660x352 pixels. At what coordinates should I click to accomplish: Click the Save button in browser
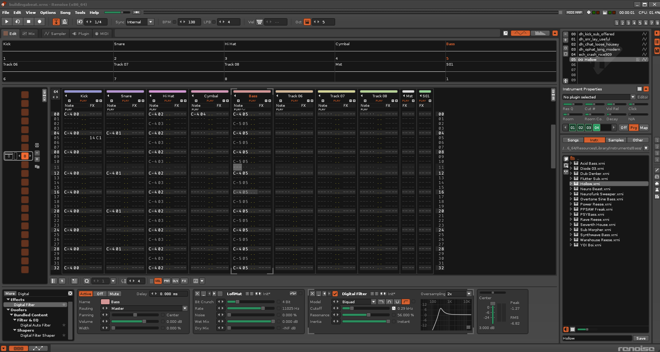(641, 338)
